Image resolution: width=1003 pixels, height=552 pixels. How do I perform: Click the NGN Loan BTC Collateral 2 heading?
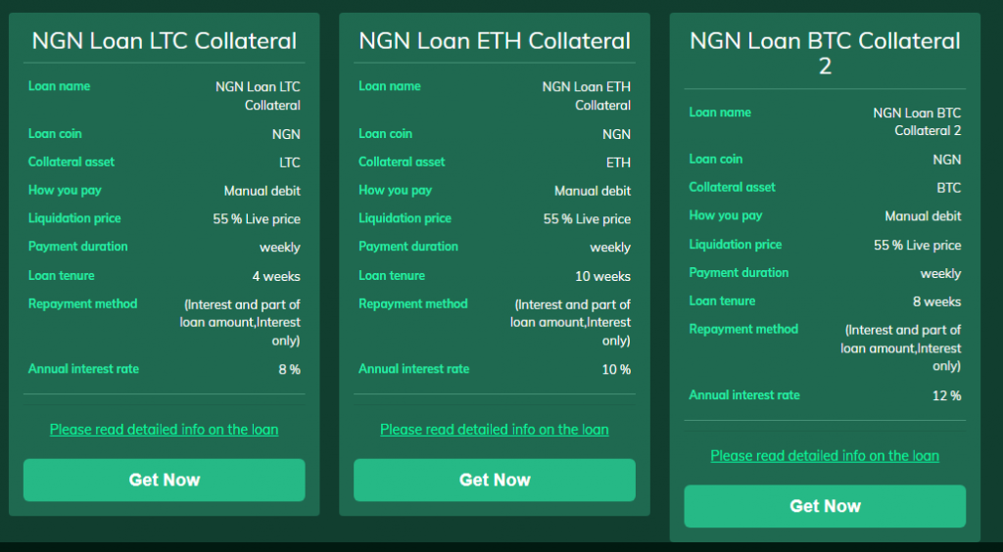point(825,53)
